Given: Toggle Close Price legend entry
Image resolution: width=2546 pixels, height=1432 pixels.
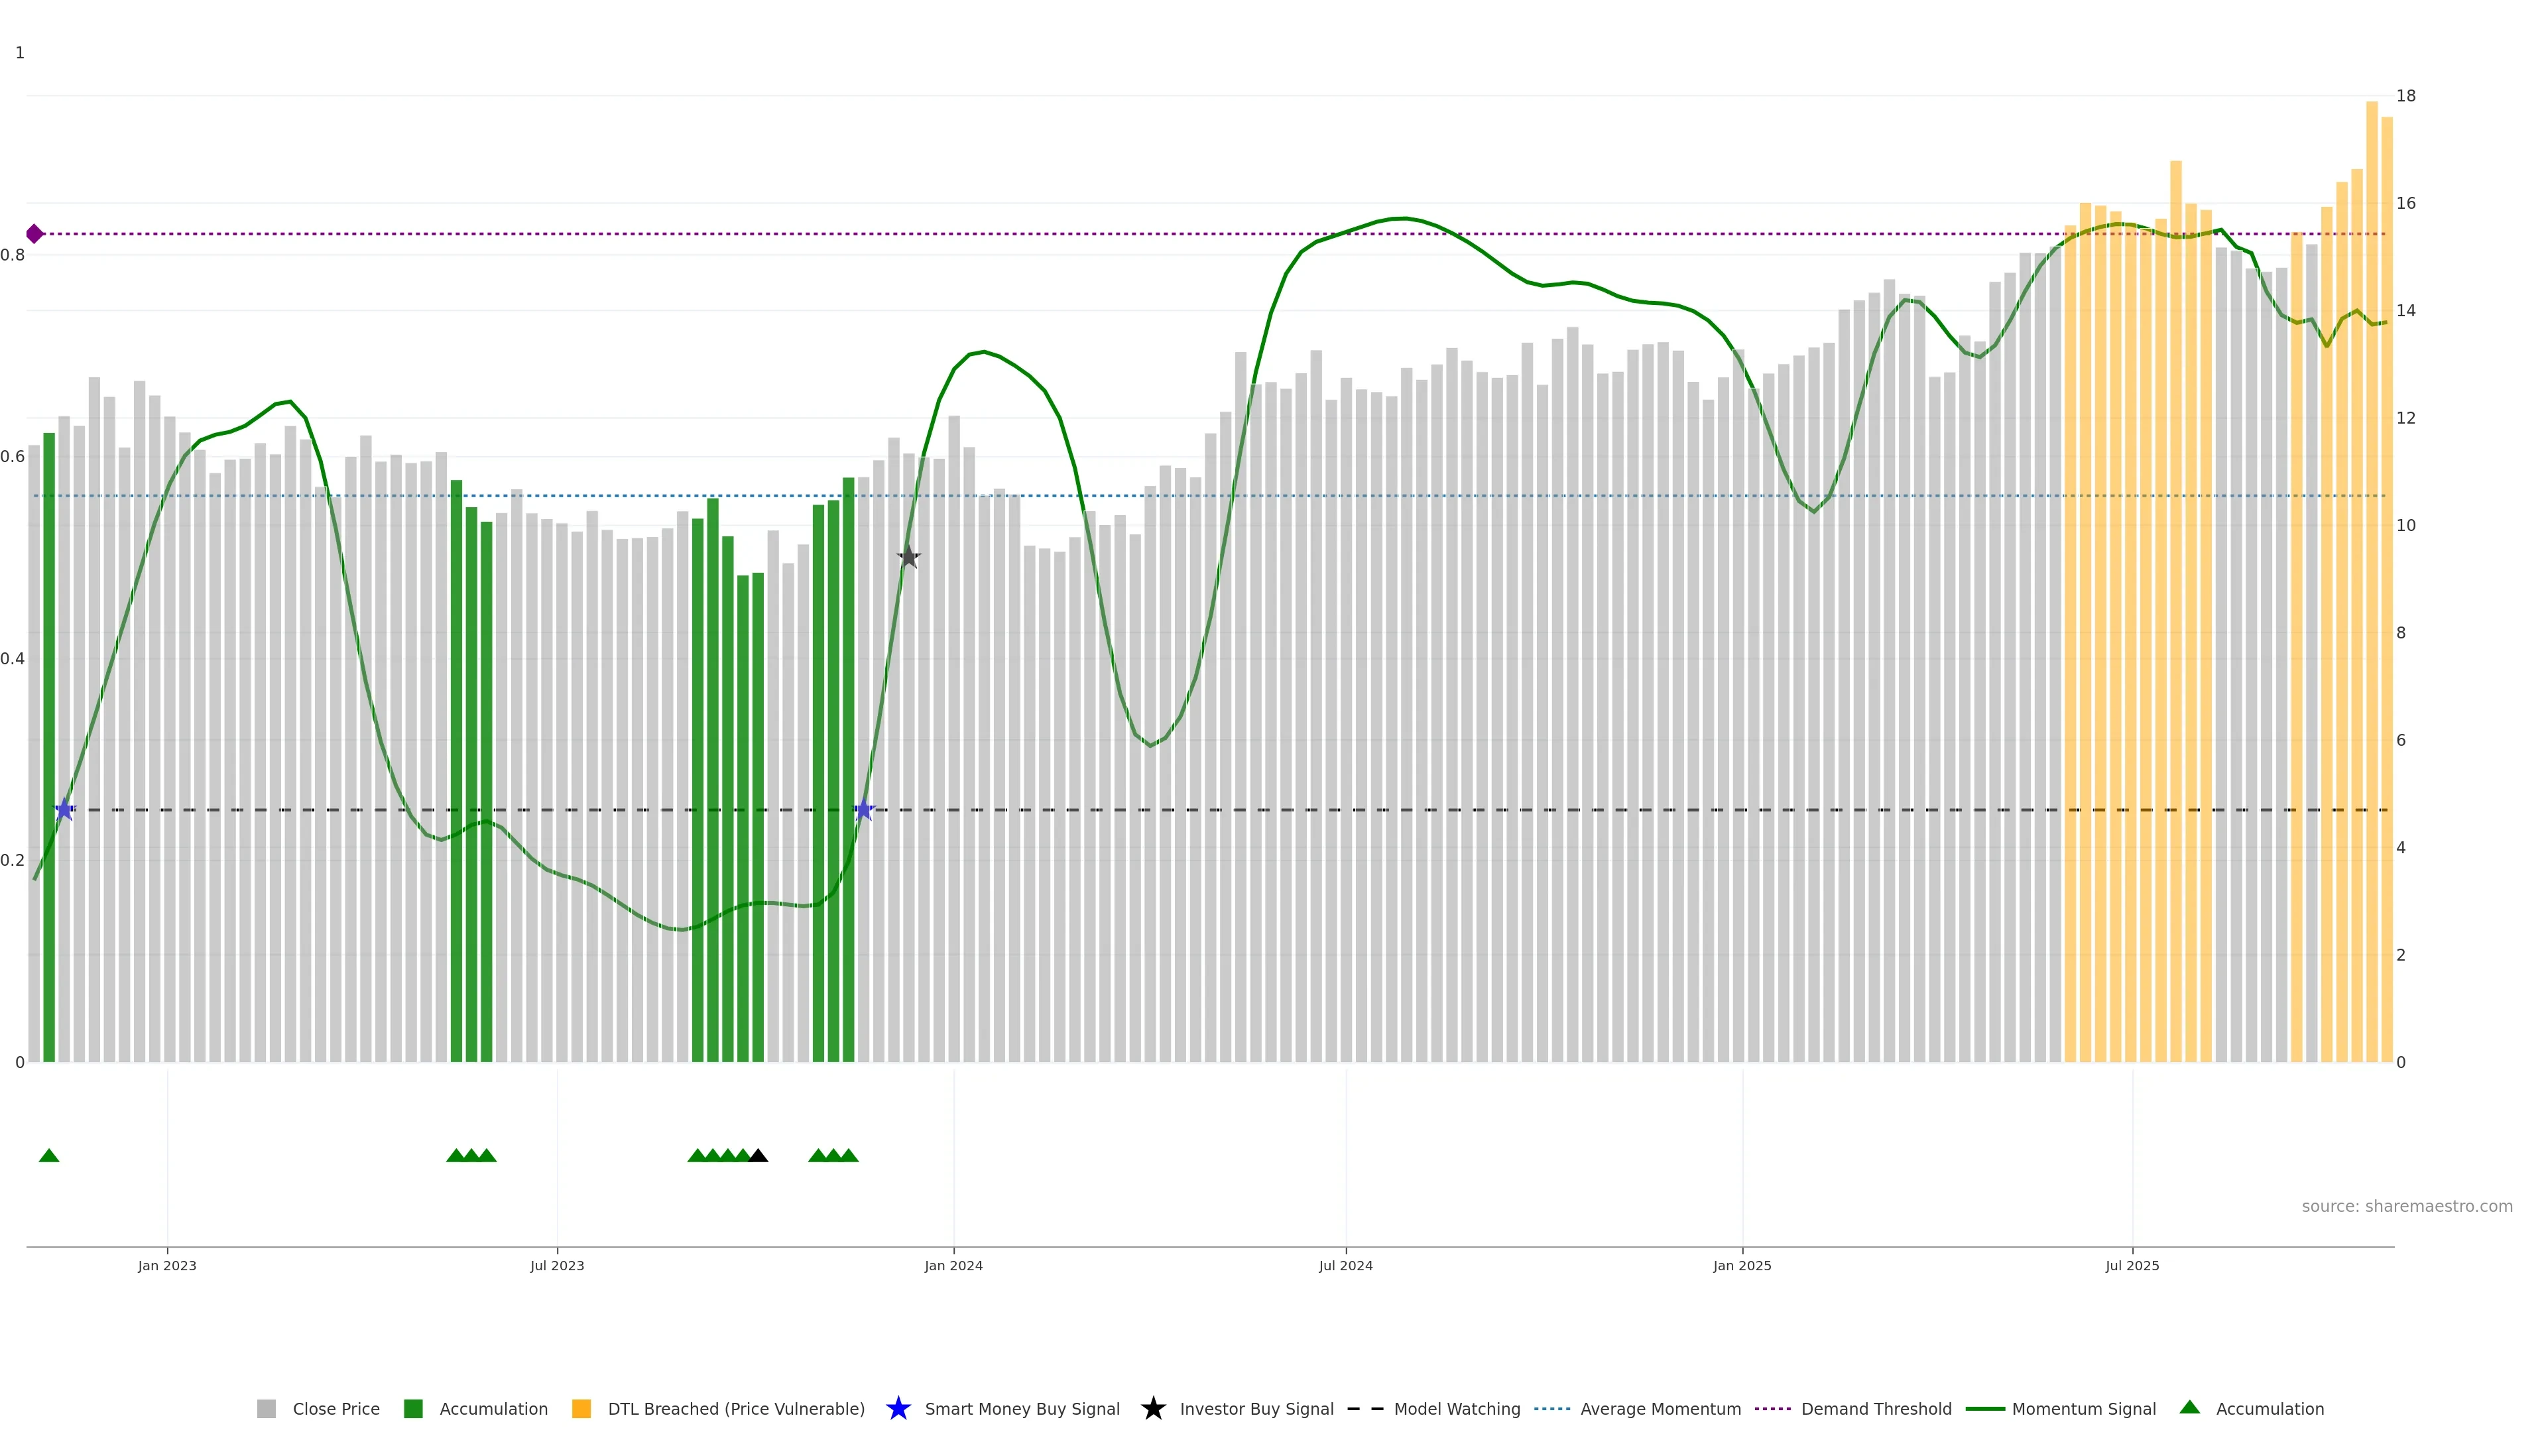Looking at the screenshot, I should point(335,1408).
